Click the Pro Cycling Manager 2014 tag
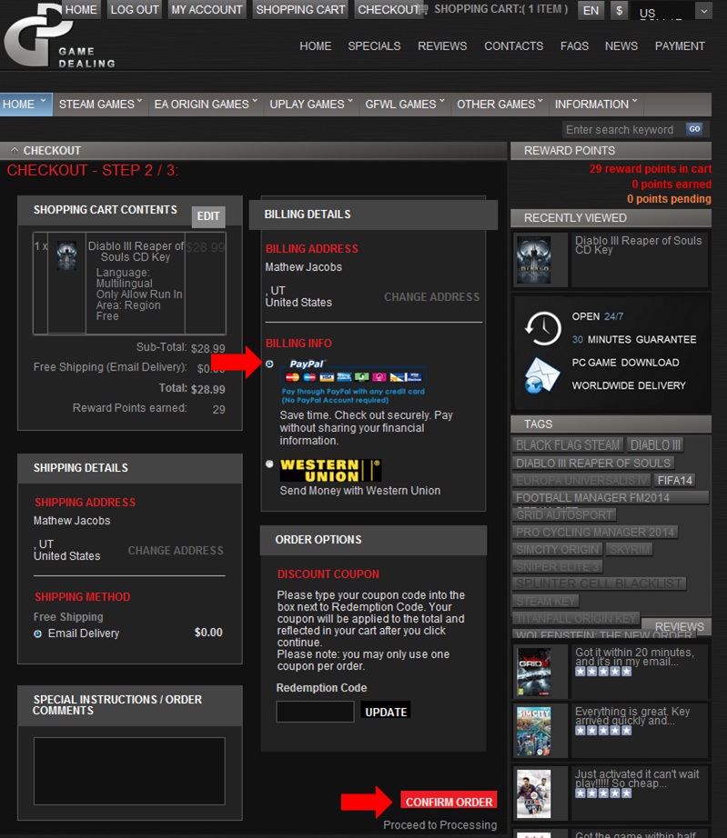727x838 pixels. tap(595, 533)
